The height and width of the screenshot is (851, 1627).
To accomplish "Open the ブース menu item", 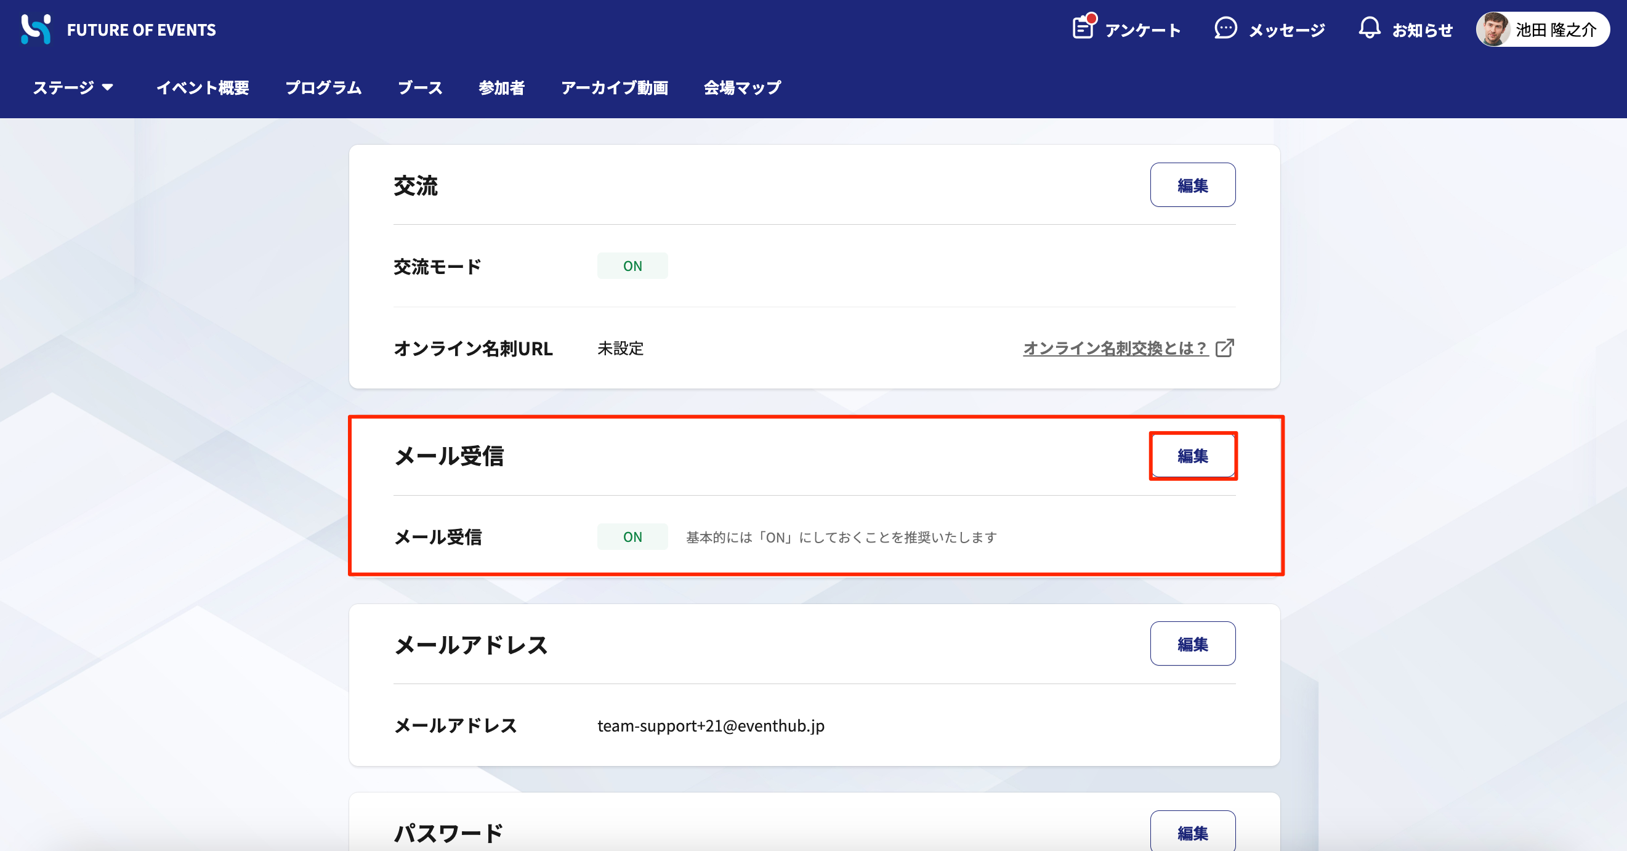I will (x=420, y=87).
